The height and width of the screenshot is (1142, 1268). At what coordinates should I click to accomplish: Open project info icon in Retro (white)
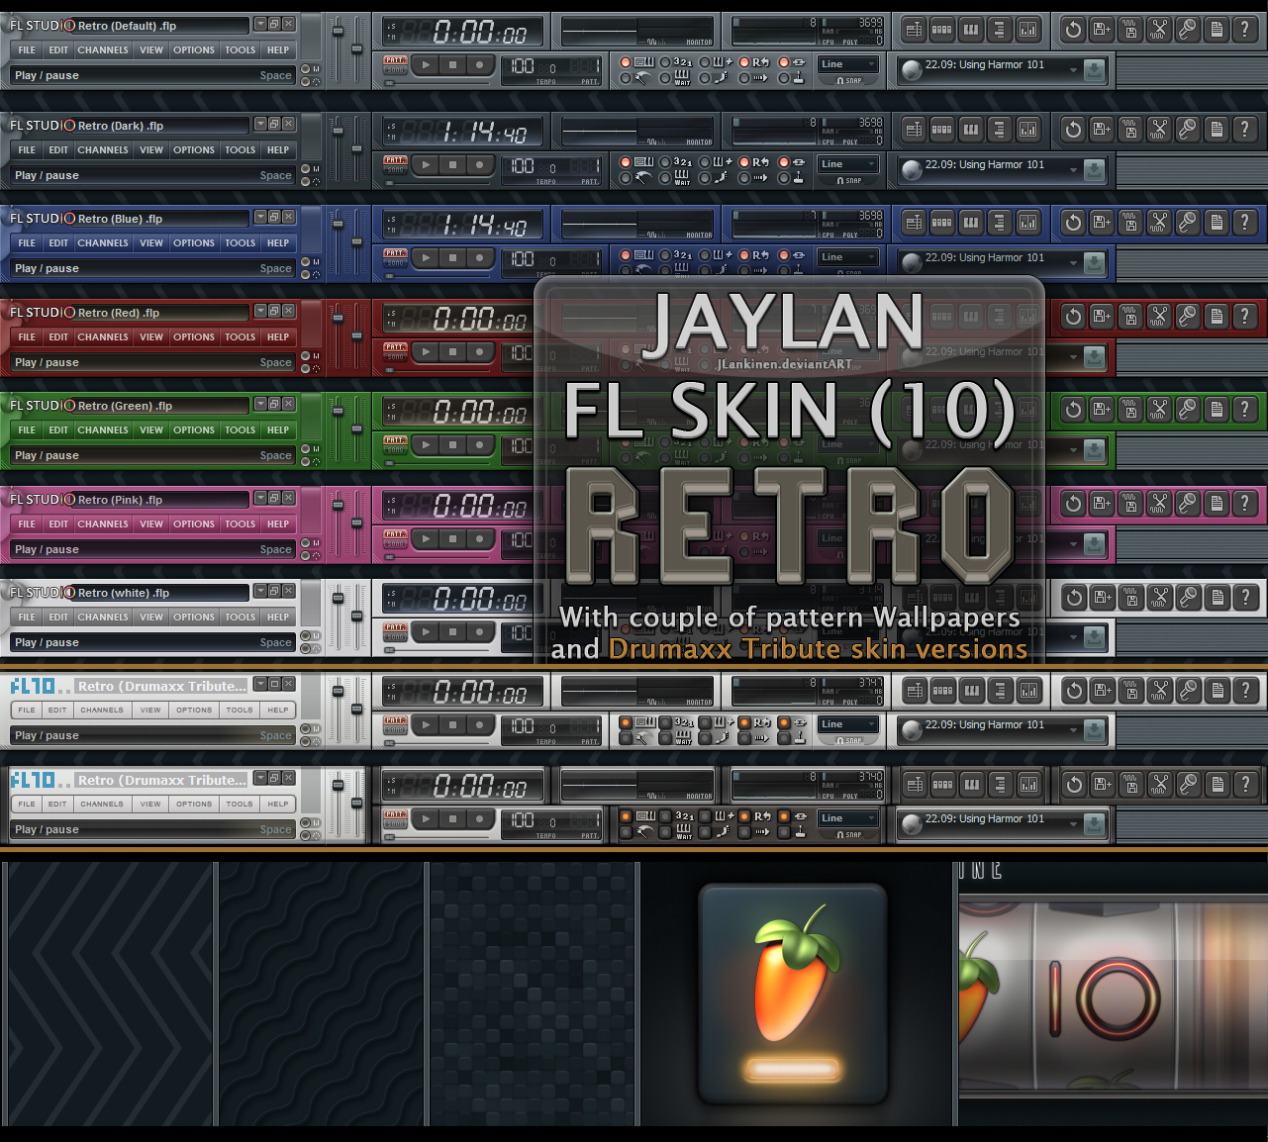pos(1217,598)
